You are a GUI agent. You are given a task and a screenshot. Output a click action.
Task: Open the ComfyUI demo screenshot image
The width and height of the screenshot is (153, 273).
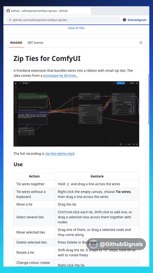point(76,114)
